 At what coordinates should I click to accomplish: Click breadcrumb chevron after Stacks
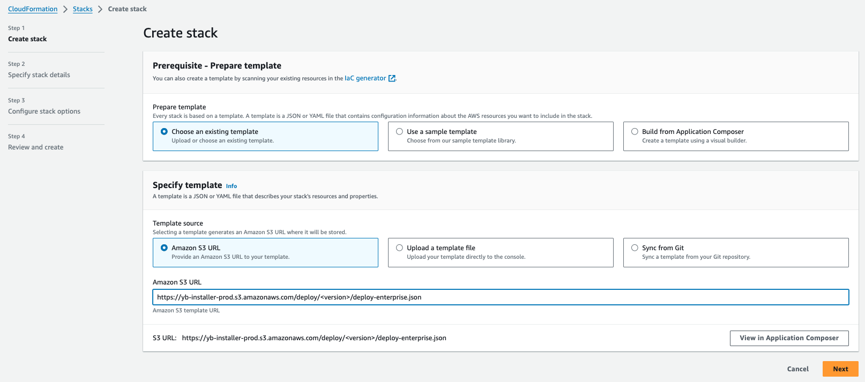tap(100, 9)
